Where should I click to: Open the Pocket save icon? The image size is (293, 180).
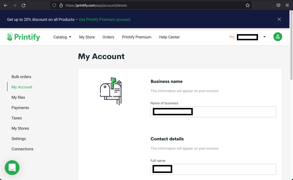(x=278, y=5)
